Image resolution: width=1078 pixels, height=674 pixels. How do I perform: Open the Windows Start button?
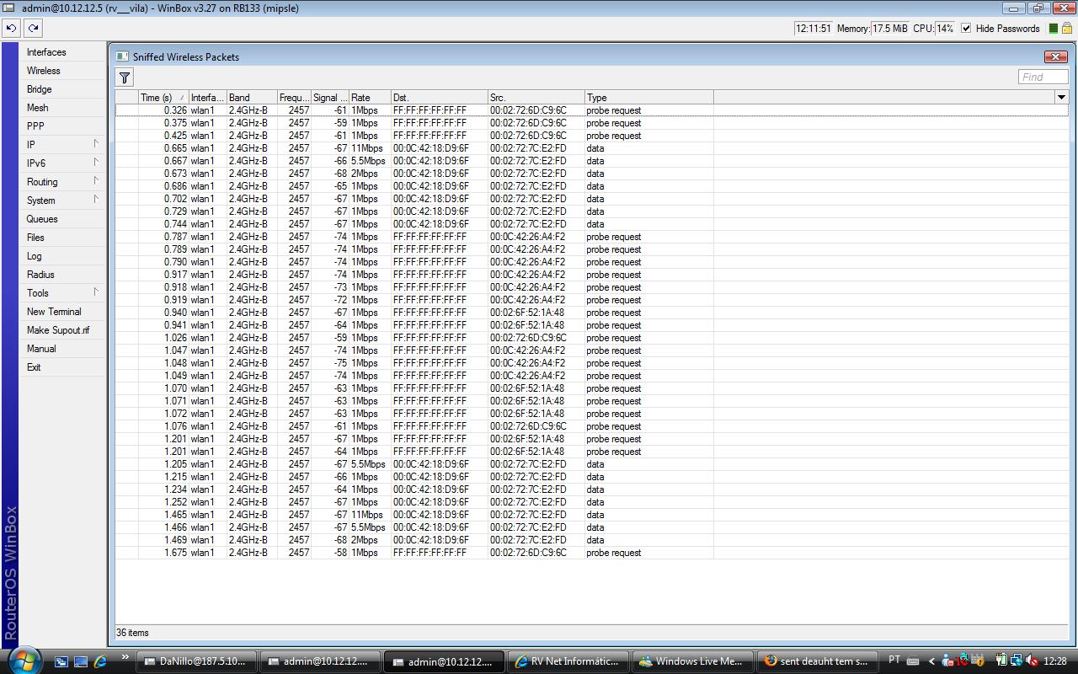pyautogui.click(x=24, y=660)
